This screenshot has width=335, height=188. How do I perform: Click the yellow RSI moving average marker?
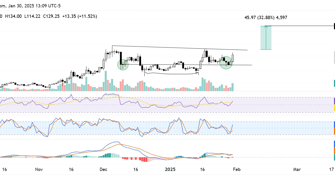tap(334, 108)
